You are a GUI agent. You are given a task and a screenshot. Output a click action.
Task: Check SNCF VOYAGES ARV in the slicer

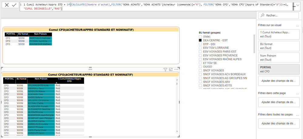coord(200,82)
